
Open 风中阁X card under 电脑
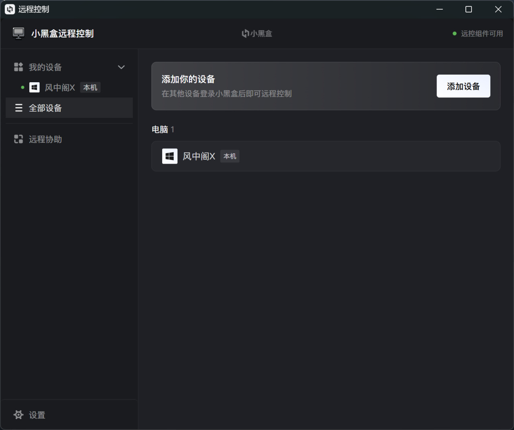click(326, 156)
